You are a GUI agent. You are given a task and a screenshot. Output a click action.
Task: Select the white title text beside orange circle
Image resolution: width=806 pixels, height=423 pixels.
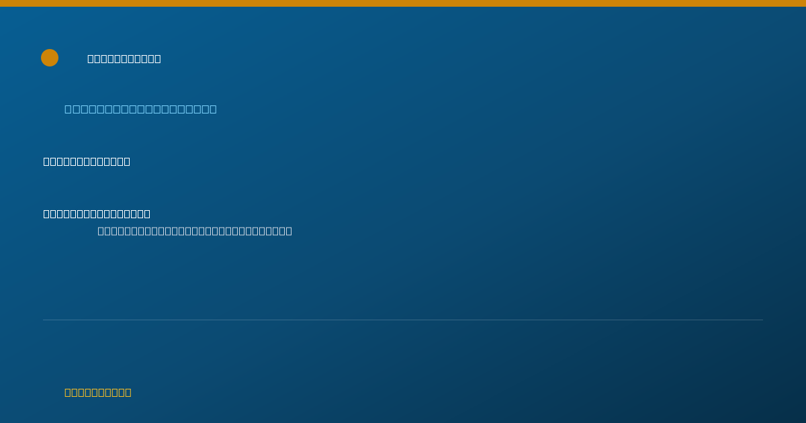[124, 58]
